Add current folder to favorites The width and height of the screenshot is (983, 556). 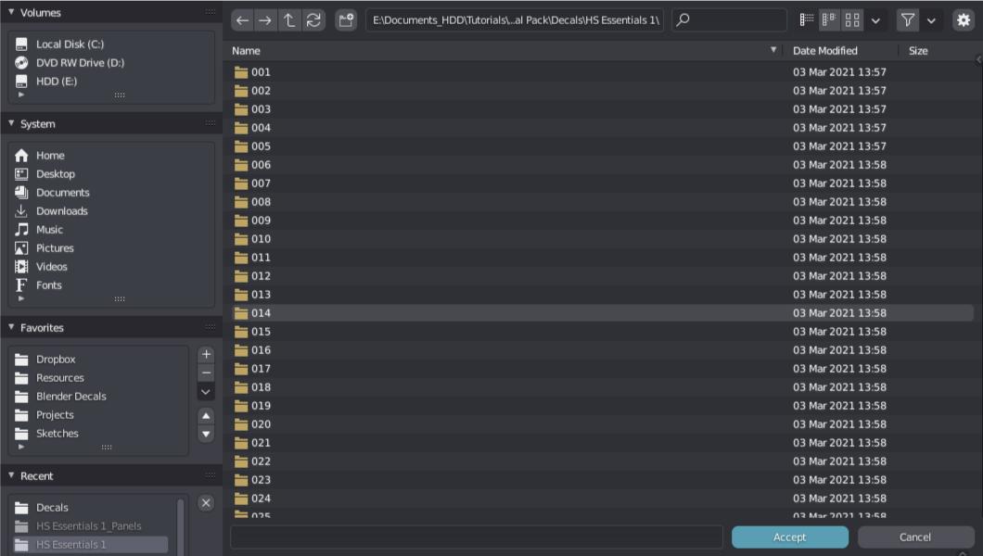click(206, 354)
